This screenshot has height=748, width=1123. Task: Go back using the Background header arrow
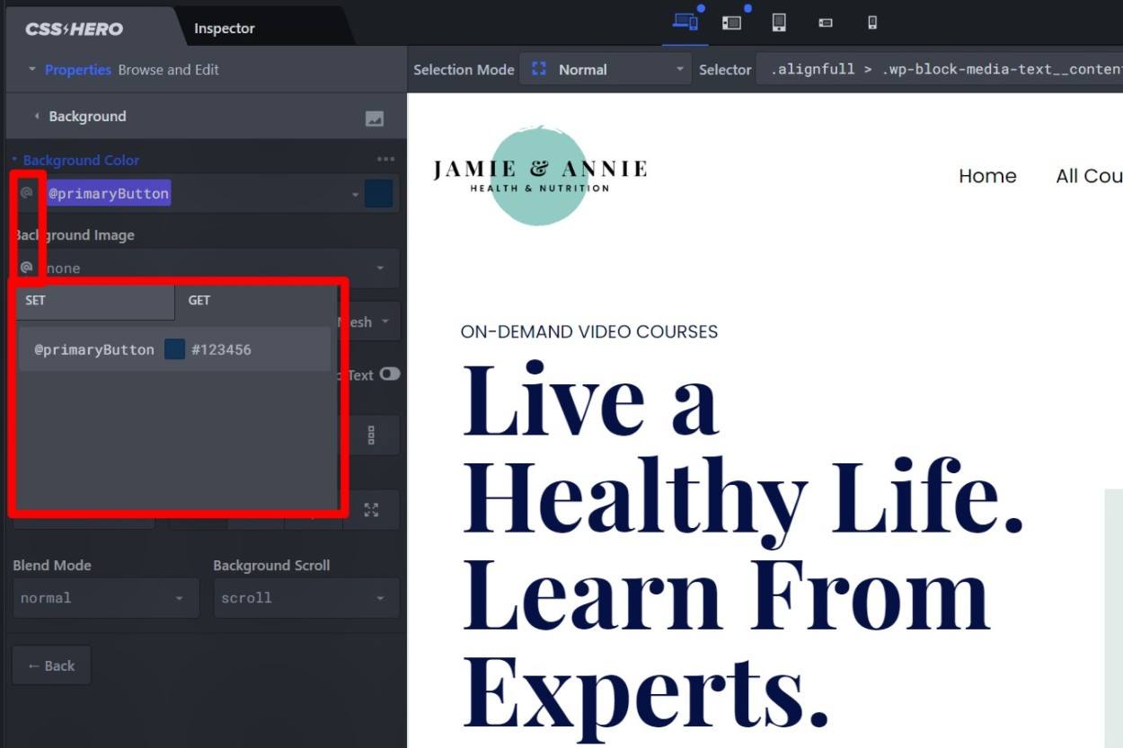[x=37, y=117]
